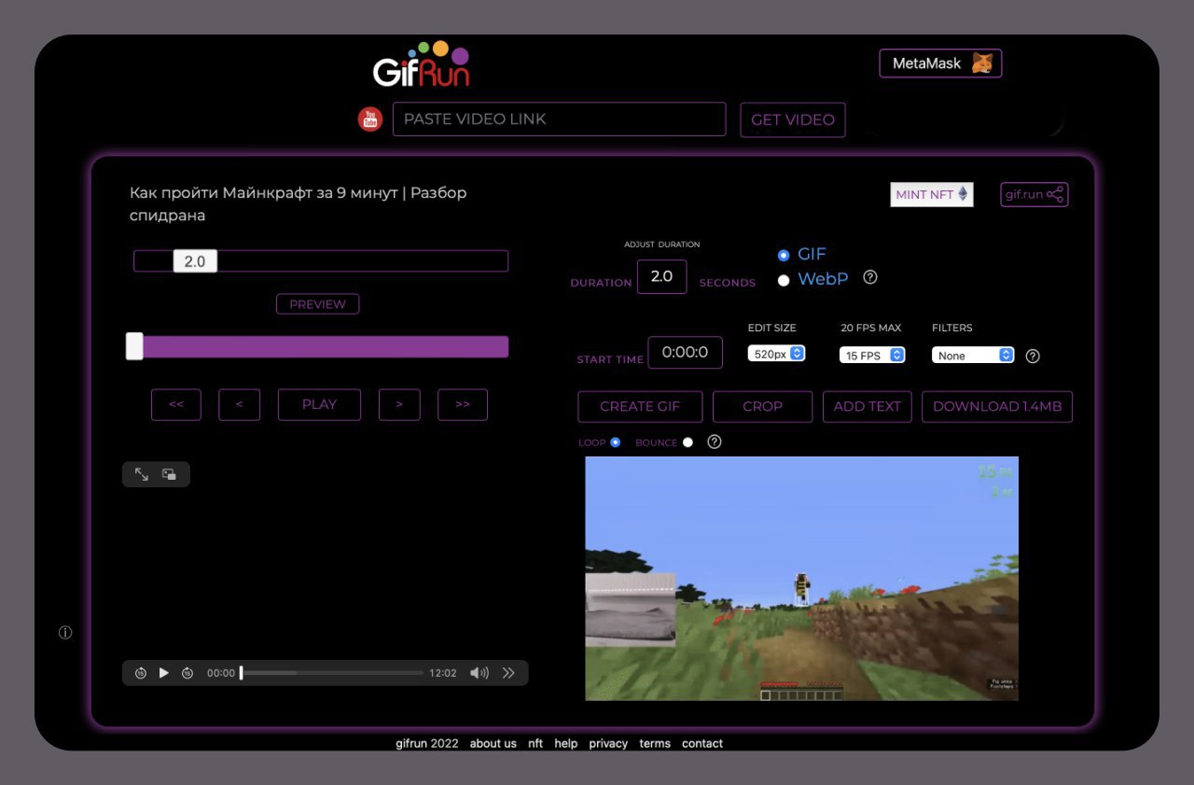Viewport: 1194px width, 785px height.
Task: Click the PREVIEW button
Action: coord(317,304)
